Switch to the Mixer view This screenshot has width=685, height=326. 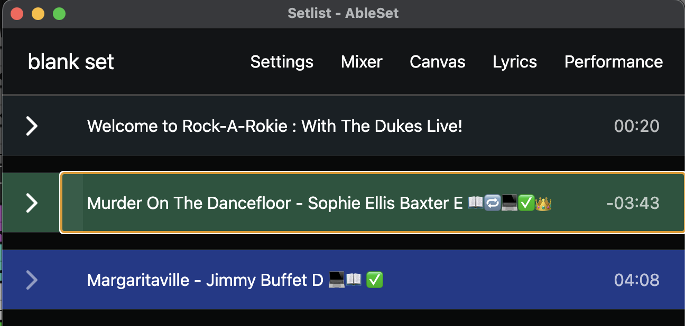[362, 62]
